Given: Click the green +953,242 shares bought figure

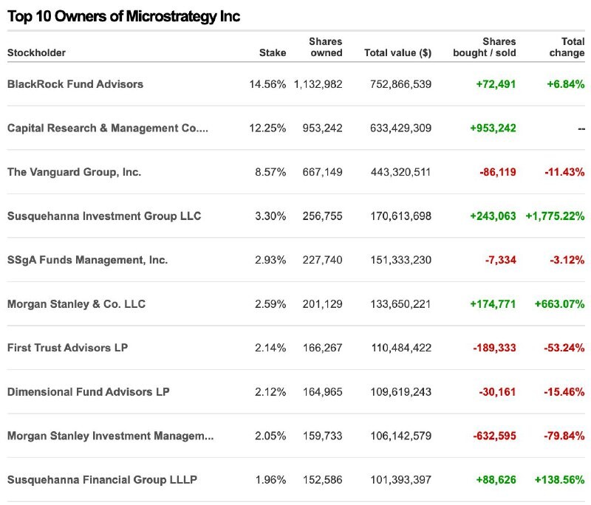Looking at the screenshot, I should pyautogui.click(x=493, y=128).
